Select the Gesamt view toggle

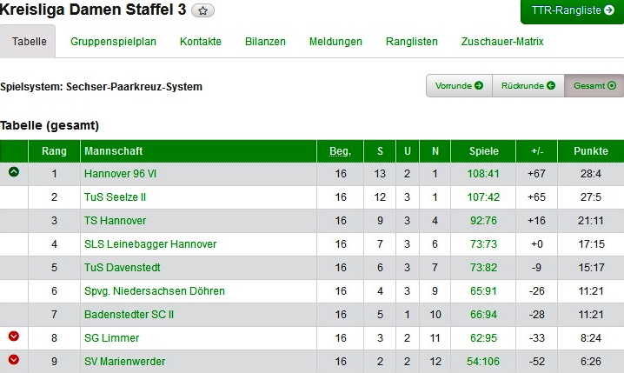[594, 85]
